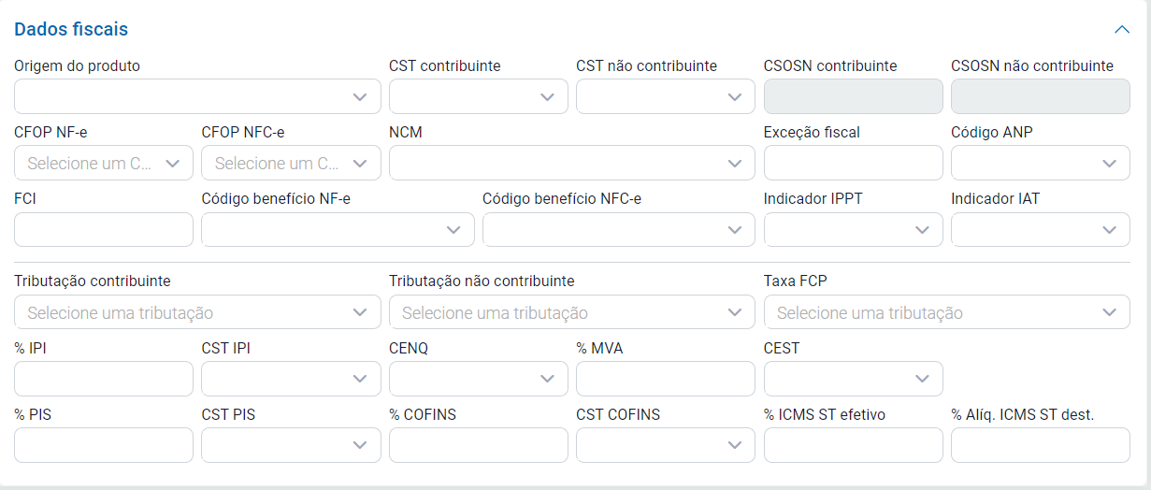This screenshot has height=490, width=1151.
Task: Expand the NCM dropdown
Action: pyautogui.click(x=571, y=163)
